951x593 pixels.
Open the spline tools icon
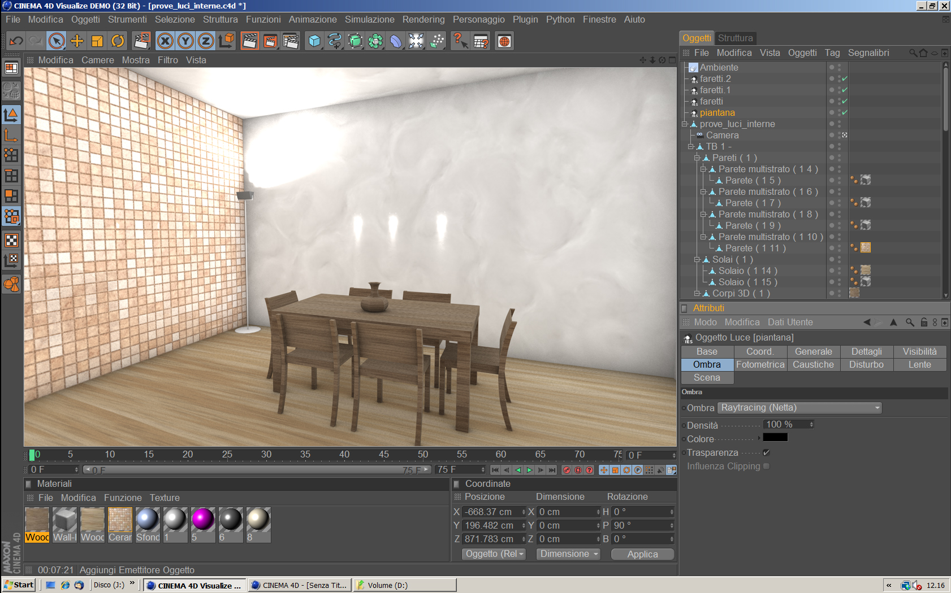coord(335,41)
